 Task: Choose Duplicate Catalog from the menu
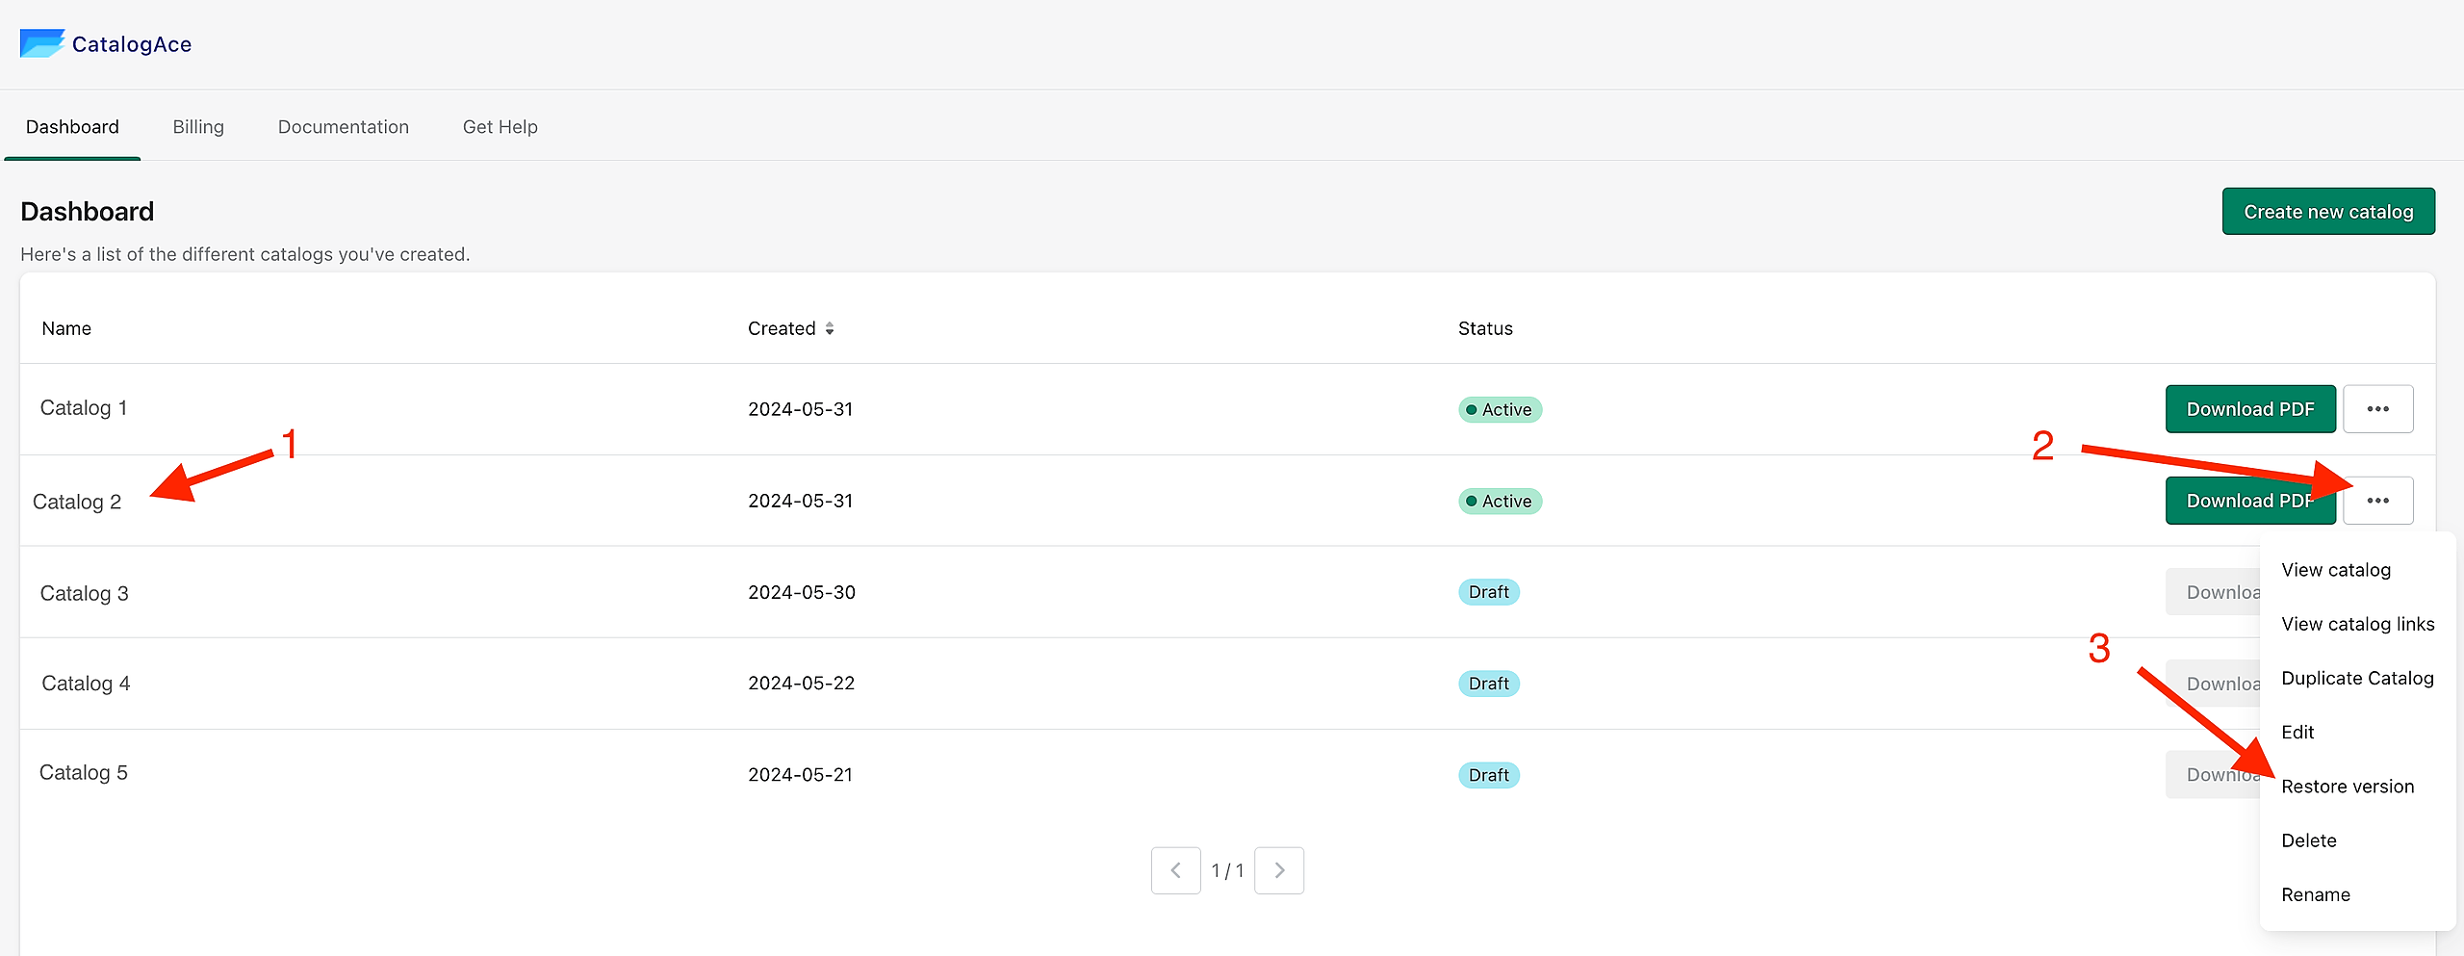click(2357, 678)
